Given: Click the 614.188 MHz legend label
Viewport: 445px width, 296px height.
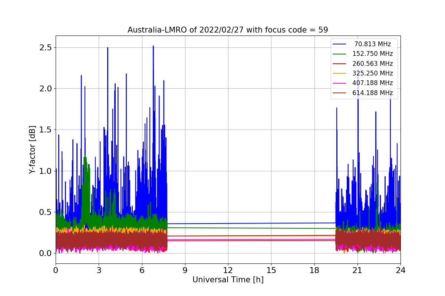Looking at the screenshot, I should pos(373,93).
